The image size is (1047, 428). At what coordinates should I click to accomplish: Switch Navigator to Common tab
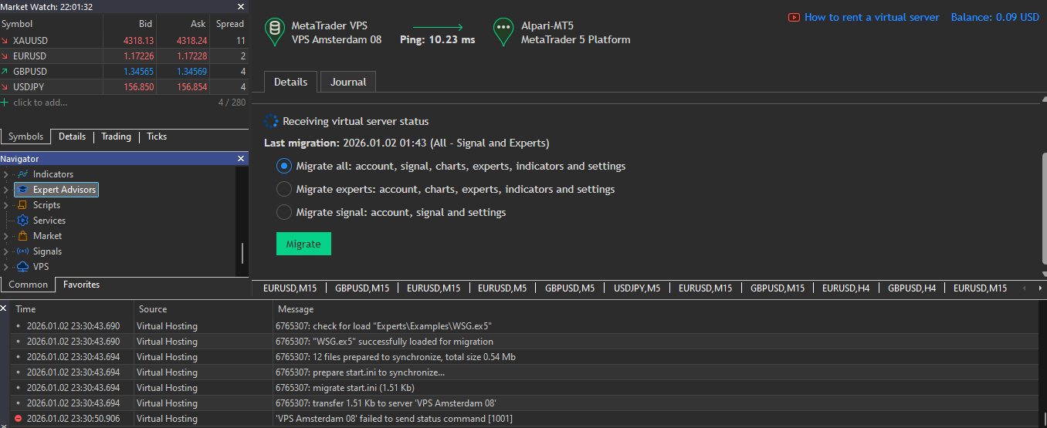tap(28, 285)
